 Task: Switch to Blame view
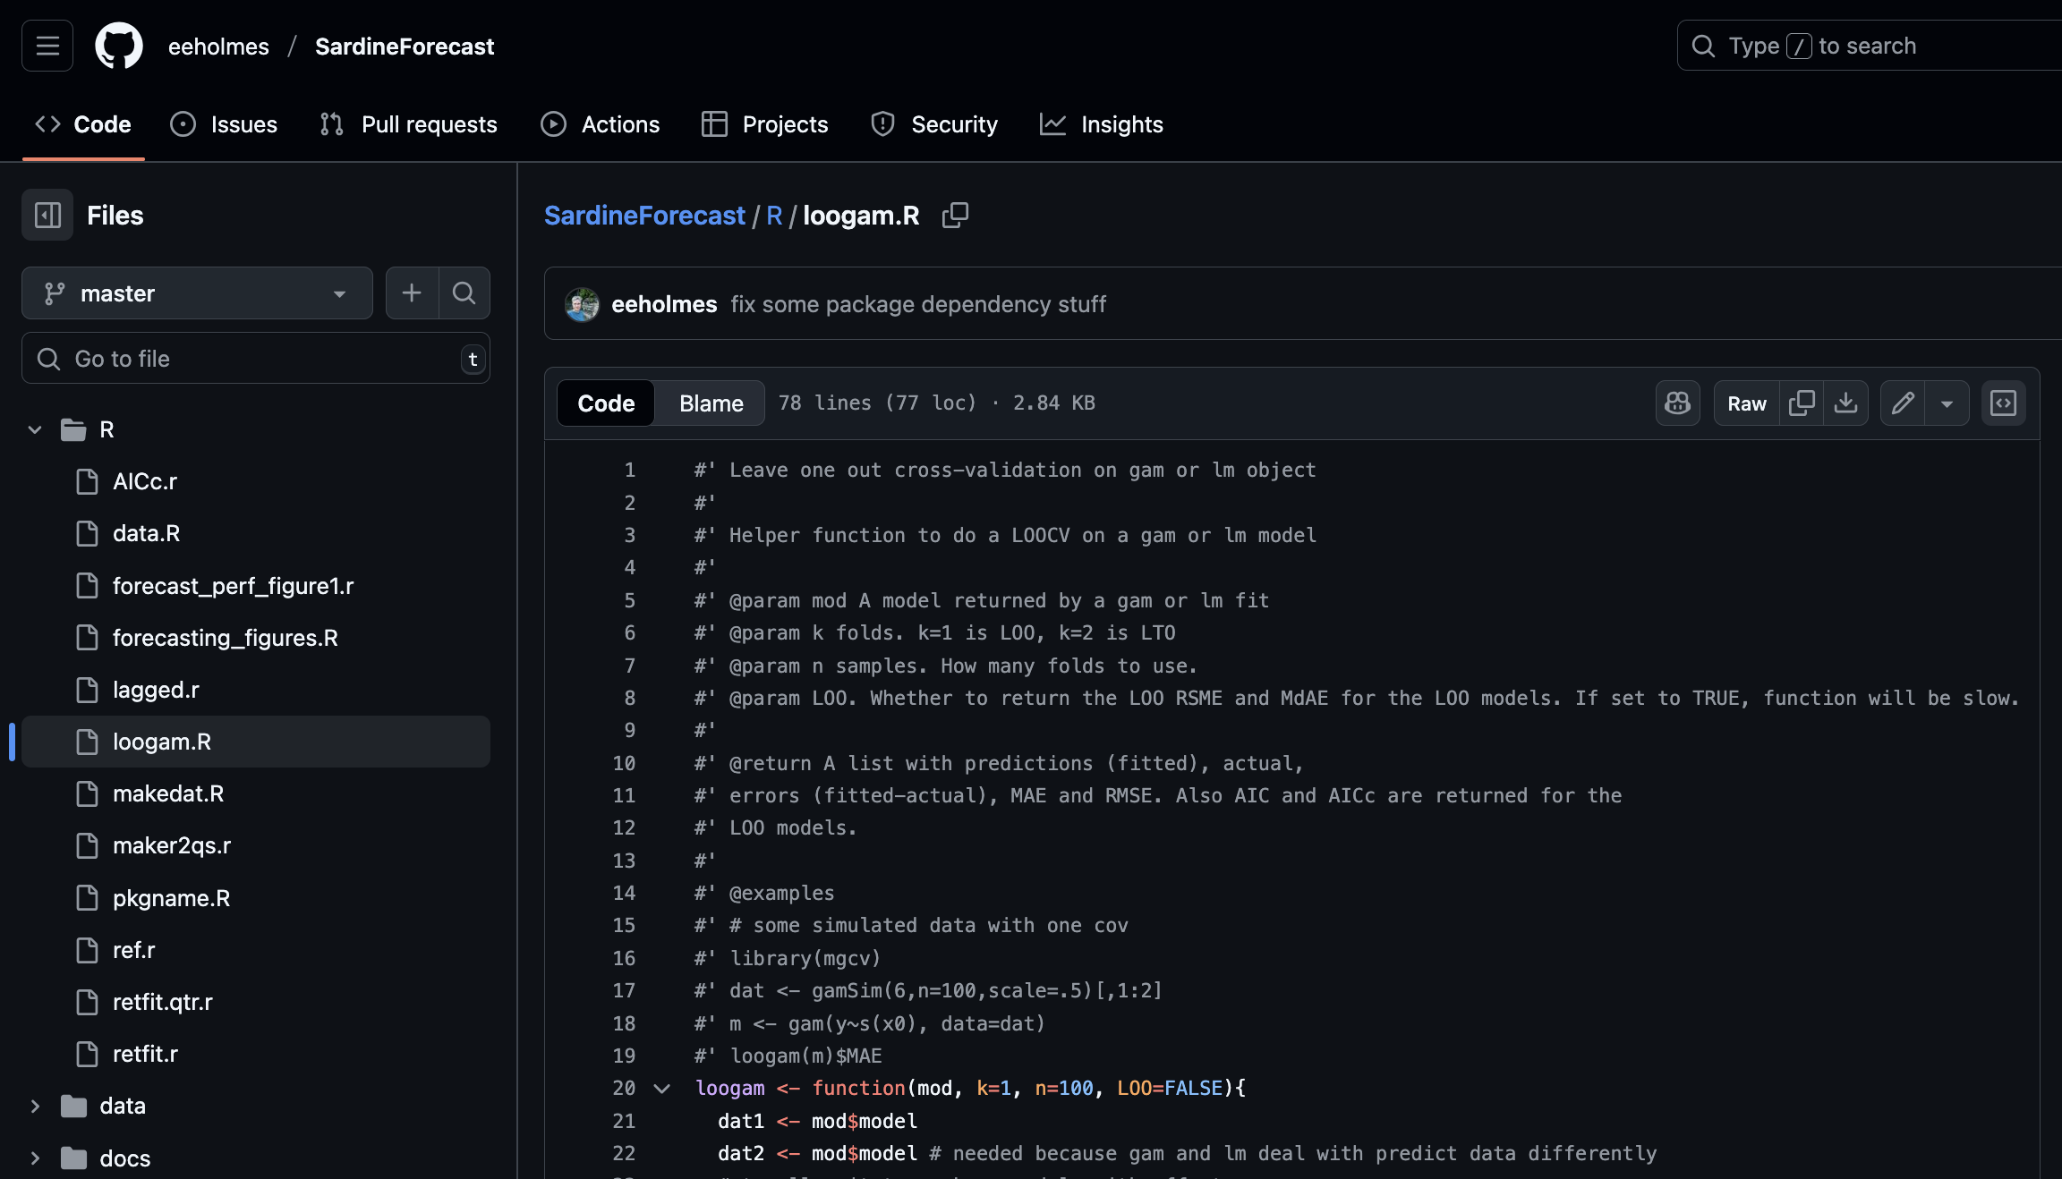tap(711, 403)
